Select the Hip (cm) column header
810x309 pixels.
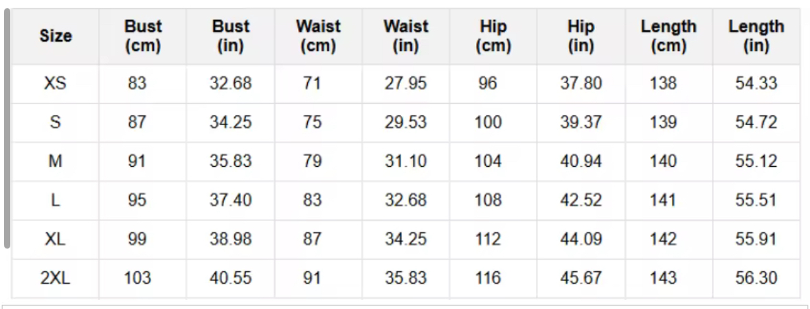[493, 36]
